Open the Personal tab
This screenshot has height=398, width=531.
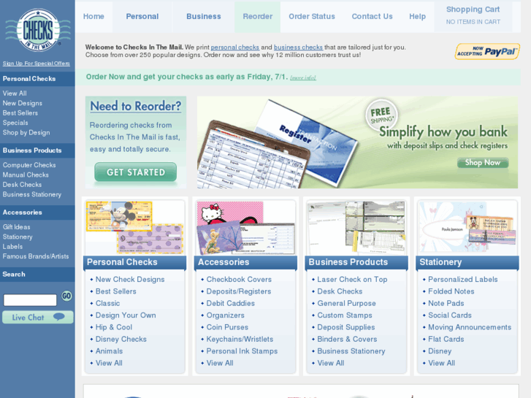point(142,17)
